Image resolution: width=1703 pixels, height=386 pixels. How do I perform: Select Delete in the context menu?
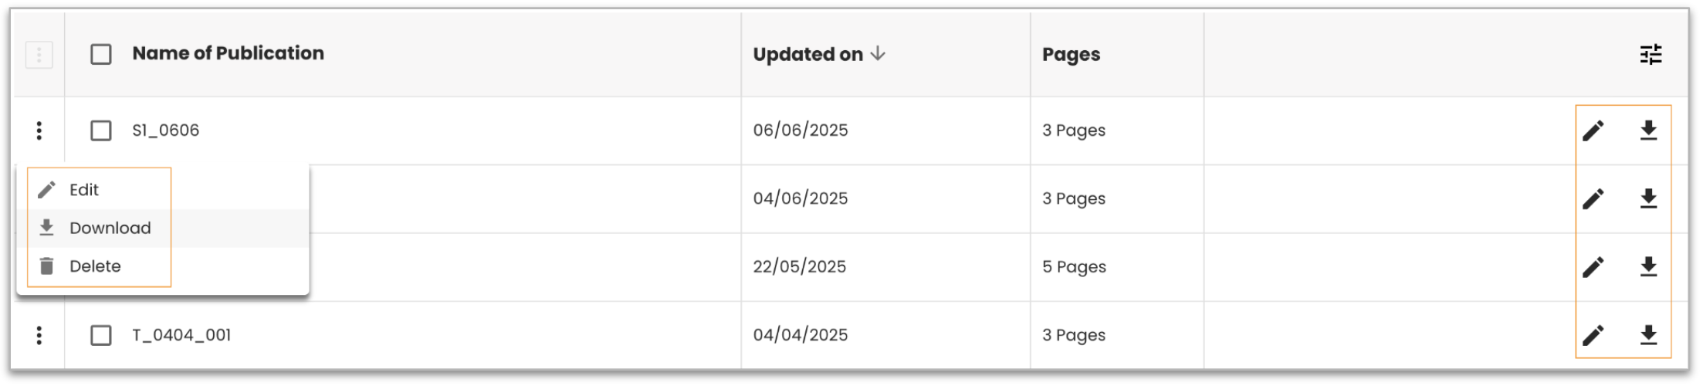coord(95,266)
